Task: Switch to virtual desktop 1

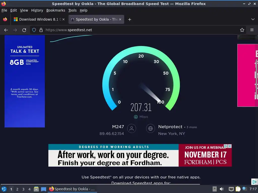Action: tap(11, 189)
